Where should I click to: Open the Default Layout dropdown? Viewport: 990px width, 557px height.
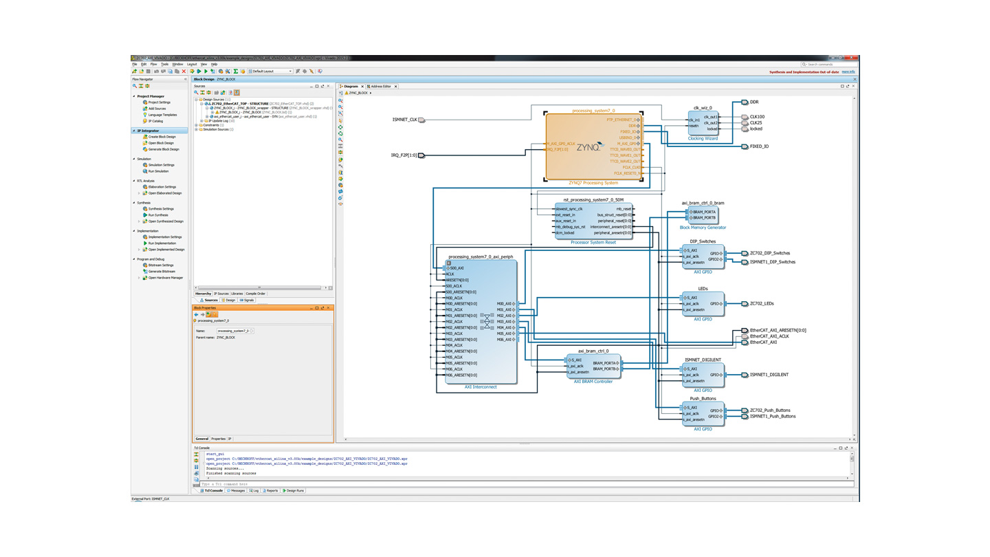point(271,72)
